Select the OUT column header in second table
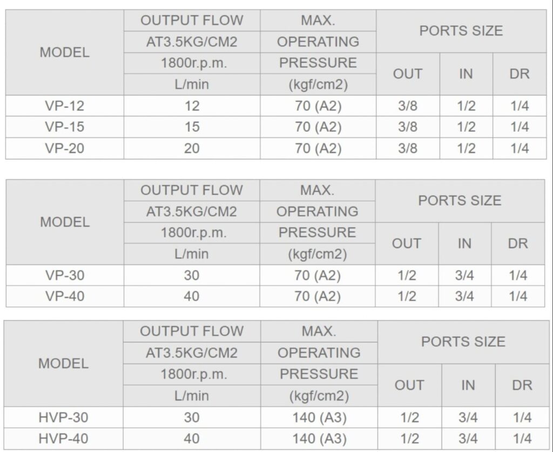Image resolution: width=553 pixels, height=452 pixels. pyautogui.click(x=407, y=243)
